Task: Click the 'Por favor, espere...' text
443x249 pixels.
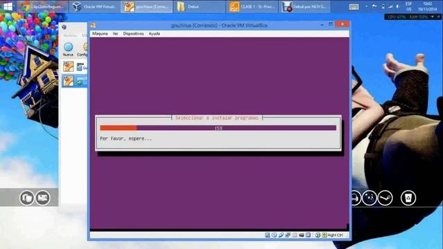Action: 126,138
